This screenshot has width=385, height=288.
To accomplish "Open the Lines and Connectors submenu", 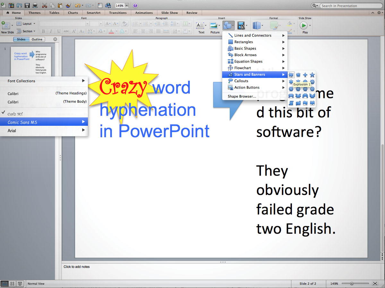I will pos(255,36).
